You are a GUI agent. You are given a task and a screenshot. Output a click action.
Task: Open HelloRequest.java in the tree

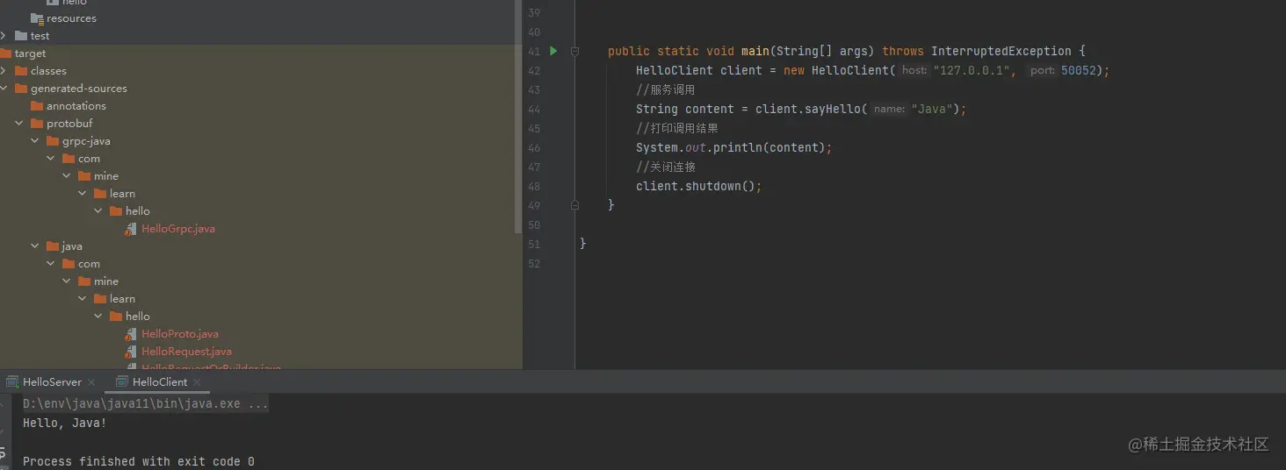tap(186, 352)
